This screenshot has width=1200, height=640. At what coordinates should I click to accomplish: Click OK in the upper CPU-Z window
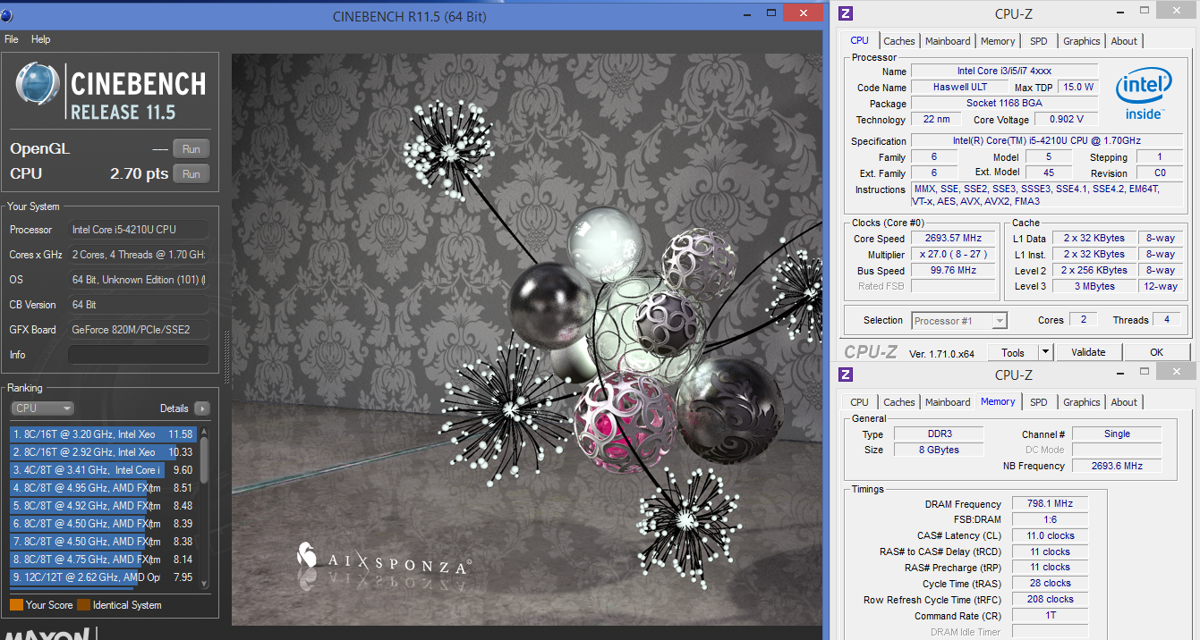tap(1156, 352)
